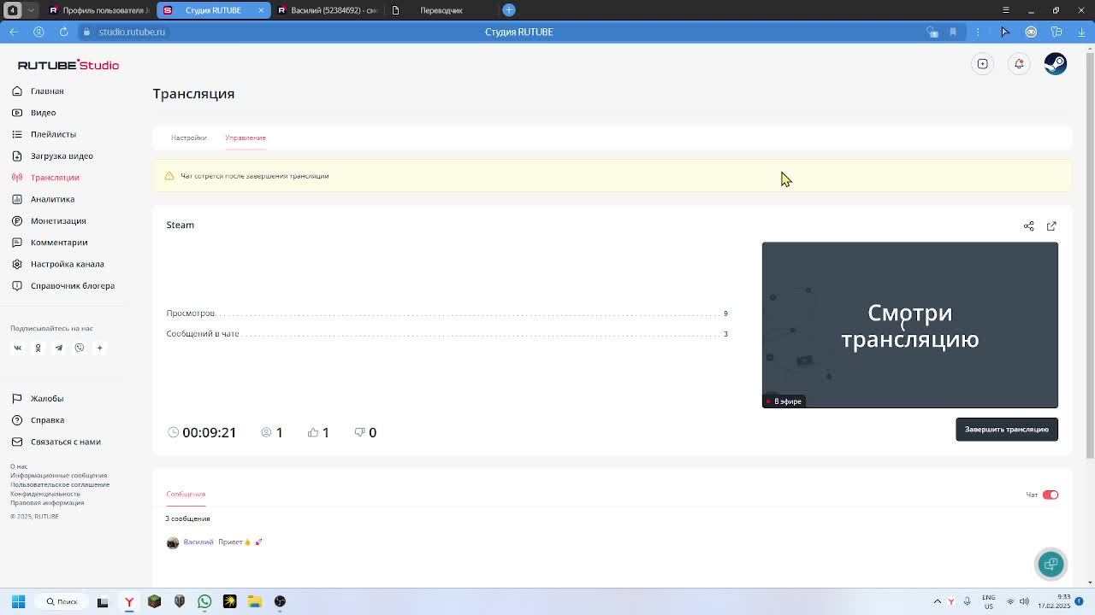Switch to the Василий (52384692) browser tab
The image size is (1095, 615).
328,10
